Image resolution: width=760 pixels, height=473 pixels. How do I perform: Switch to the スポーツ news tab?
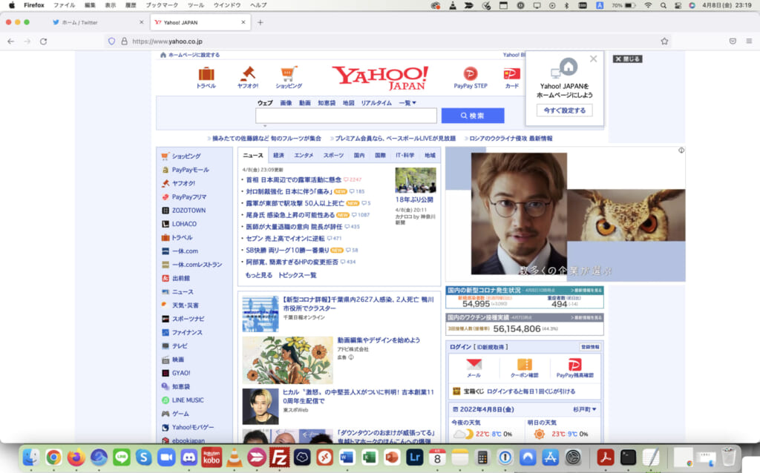[333, 156]
